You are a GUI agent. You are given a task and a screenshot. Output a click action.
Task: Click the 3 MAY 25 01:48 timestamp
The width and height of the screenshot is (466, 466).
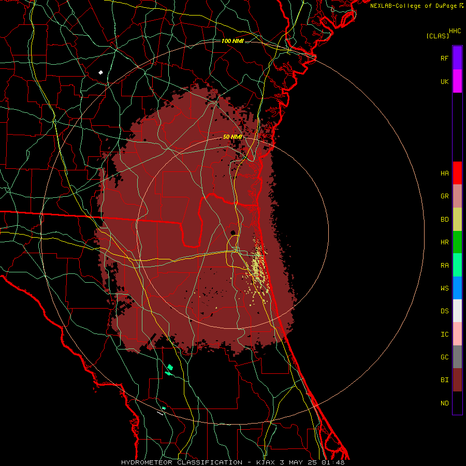coord(312,462)
